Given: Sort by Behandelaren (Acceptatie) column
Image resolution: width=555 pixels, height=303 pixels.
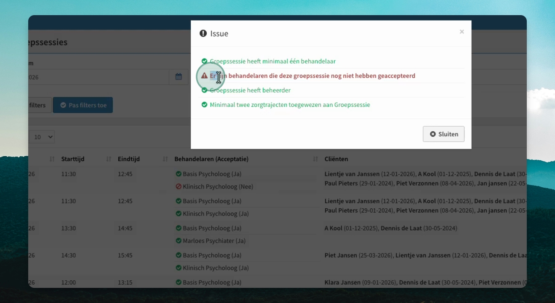Looking at the screenshot, I should (315, 159).
